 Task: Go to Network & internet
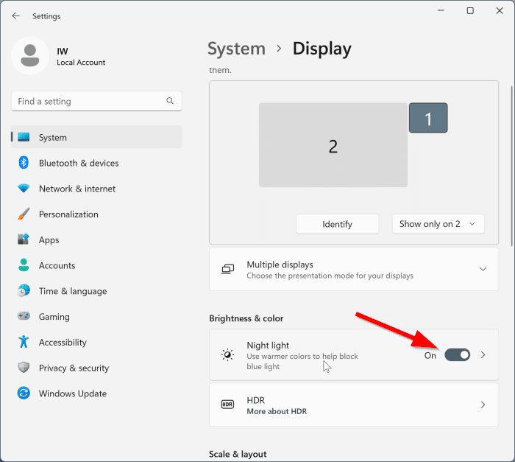(x=96, y=188)
